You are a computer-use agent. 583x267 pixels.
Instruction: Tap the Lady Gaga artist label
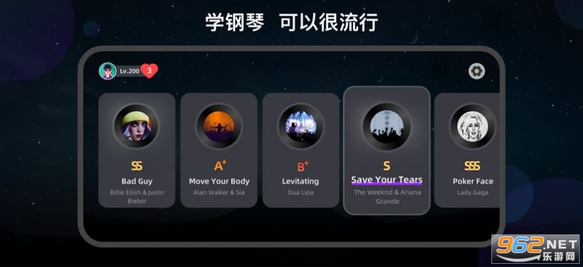click(472, 193)
